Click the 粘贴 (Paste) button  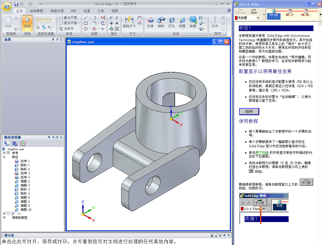click(8, 22)
